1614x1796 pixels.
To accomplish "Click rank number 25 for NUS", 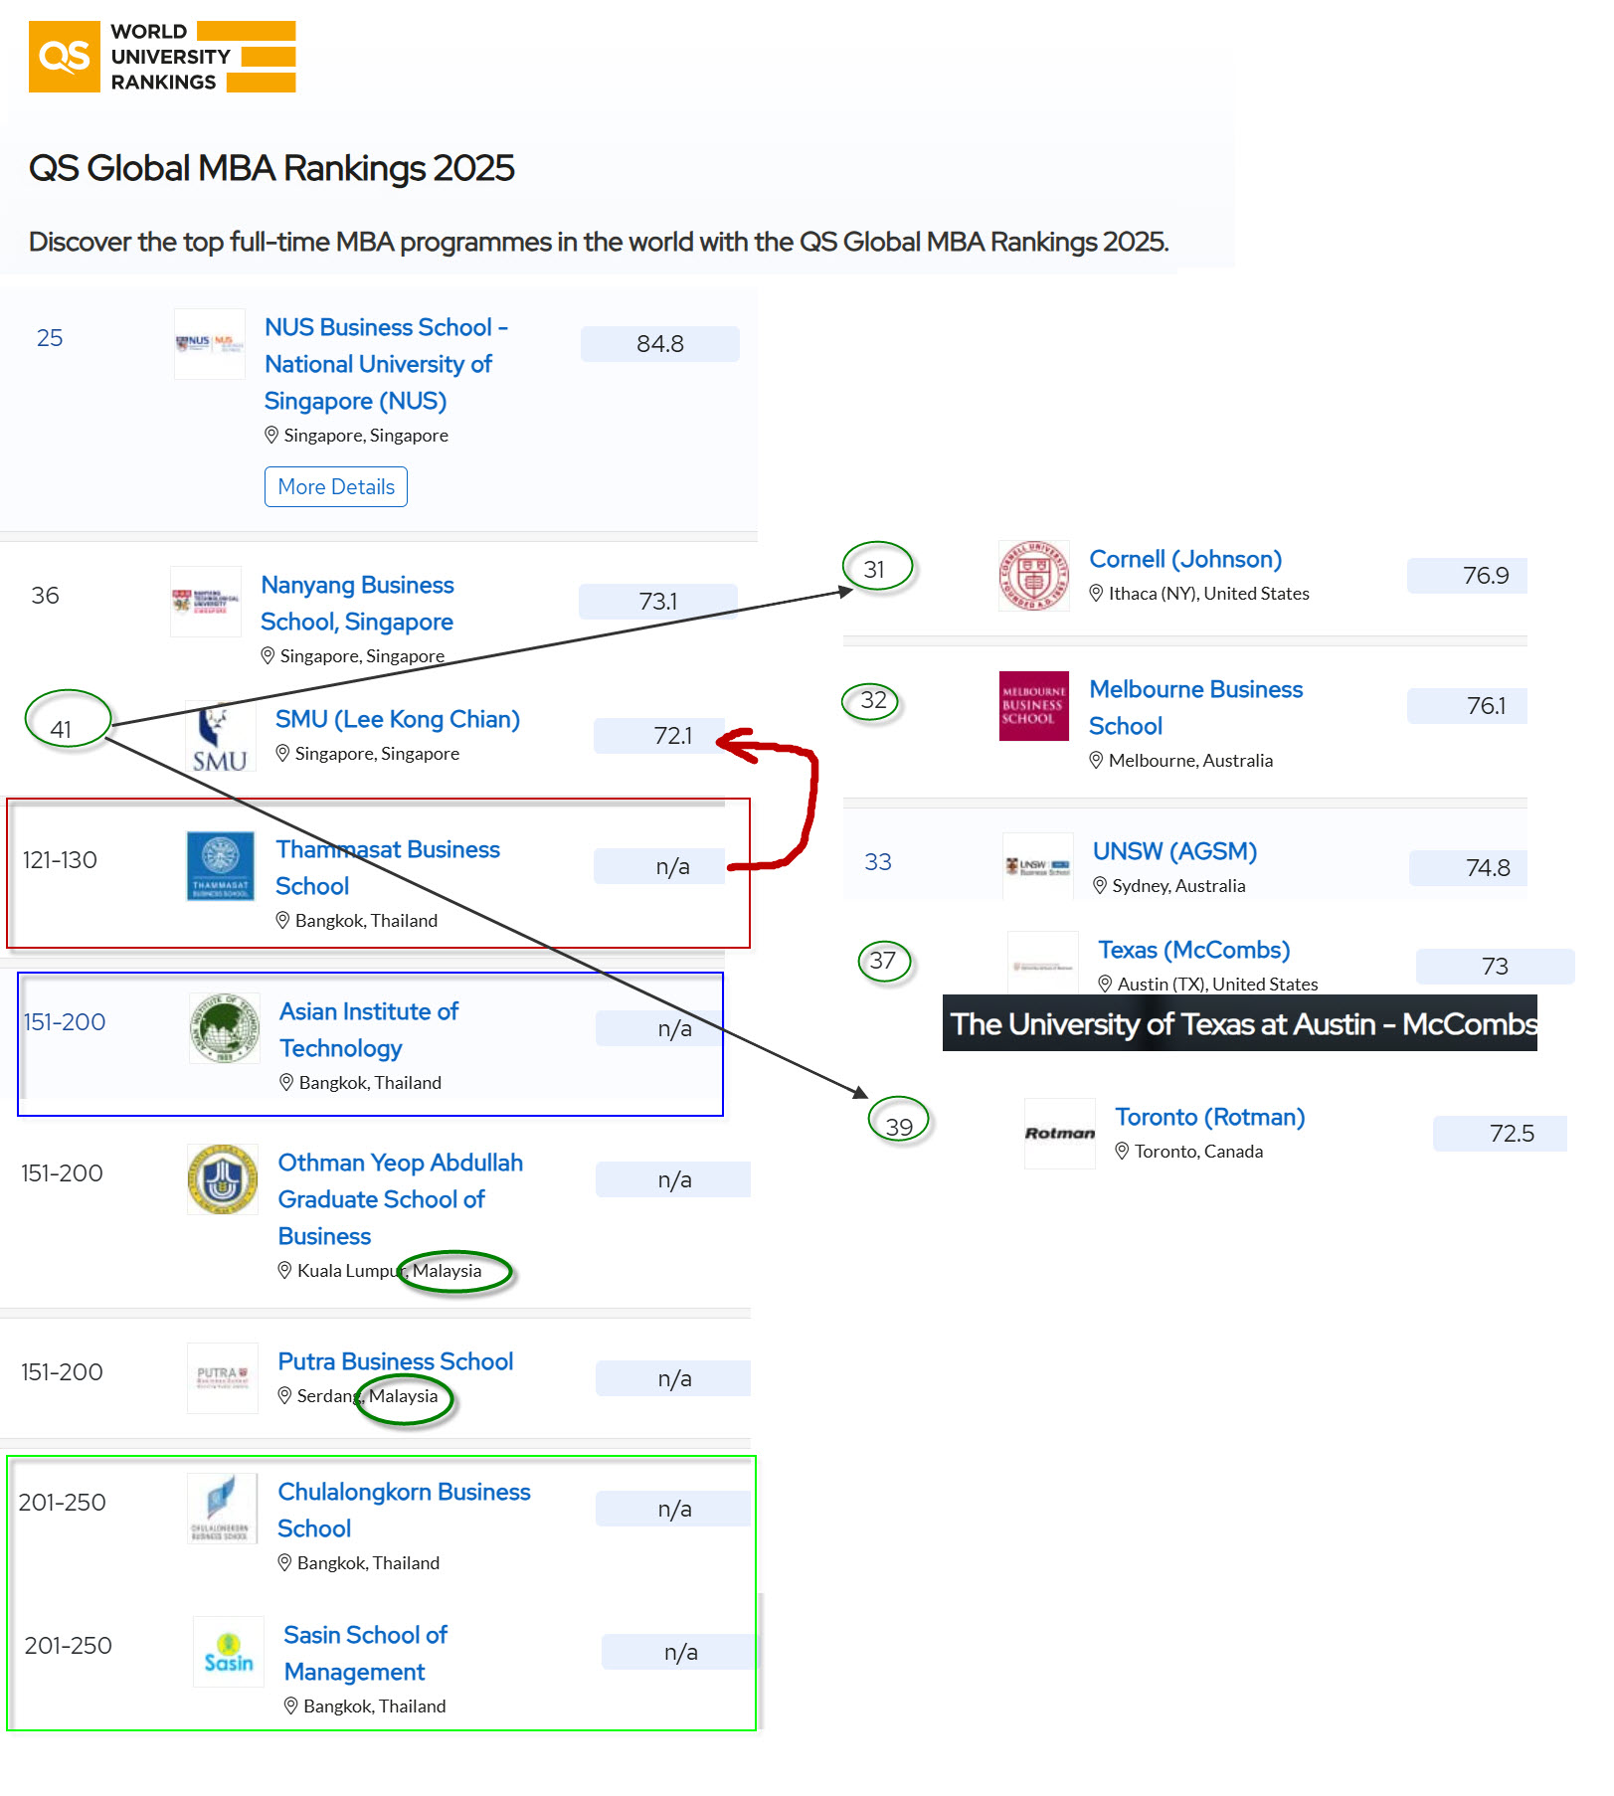I will point(50,338).
